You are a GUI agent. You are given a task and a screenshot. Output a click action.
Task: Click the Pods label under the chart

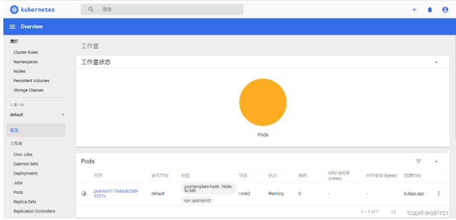pos(263,135)
